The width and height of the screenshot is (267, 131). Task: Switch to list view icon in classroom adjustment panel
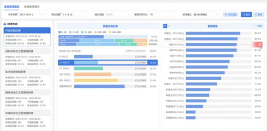165,26
